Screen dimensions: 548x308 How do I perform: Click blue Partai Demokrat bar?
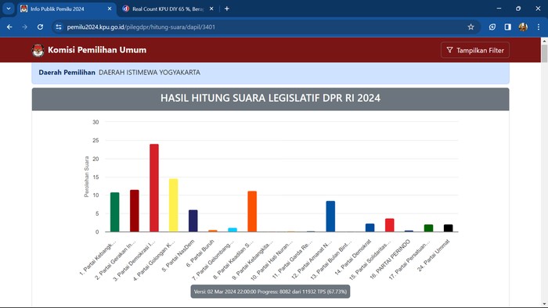(370, 227)
